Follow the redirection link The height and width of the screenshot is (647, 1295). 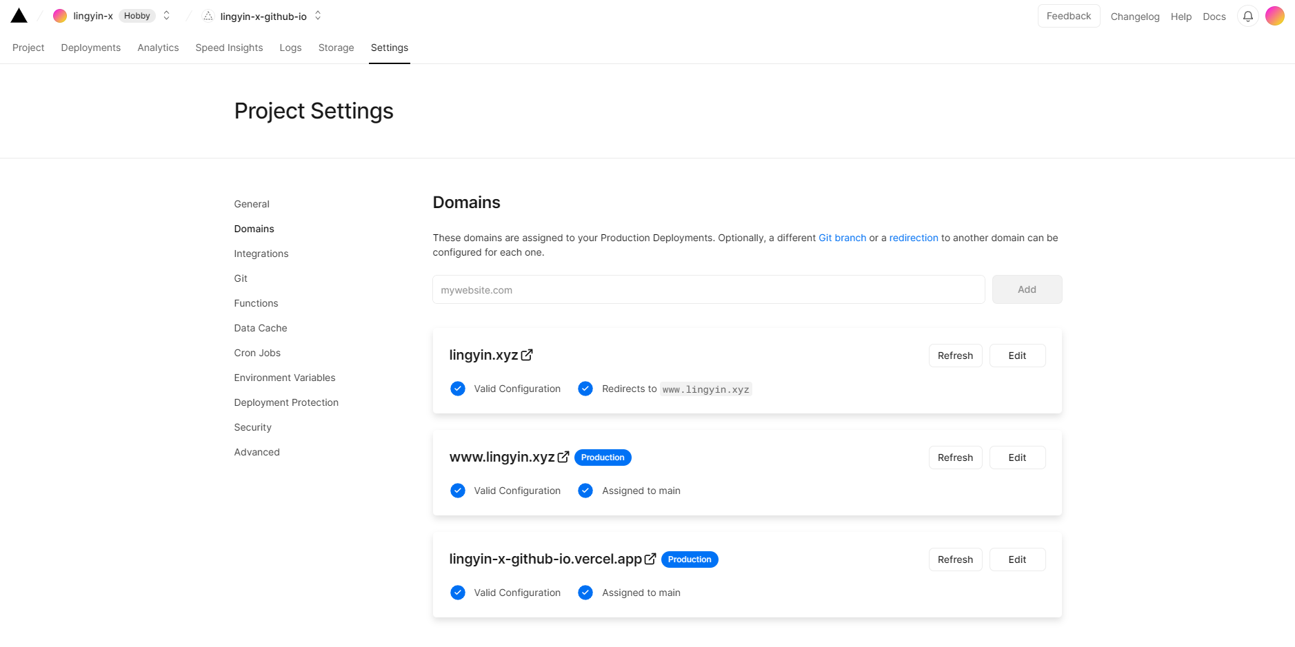(913, 238)
